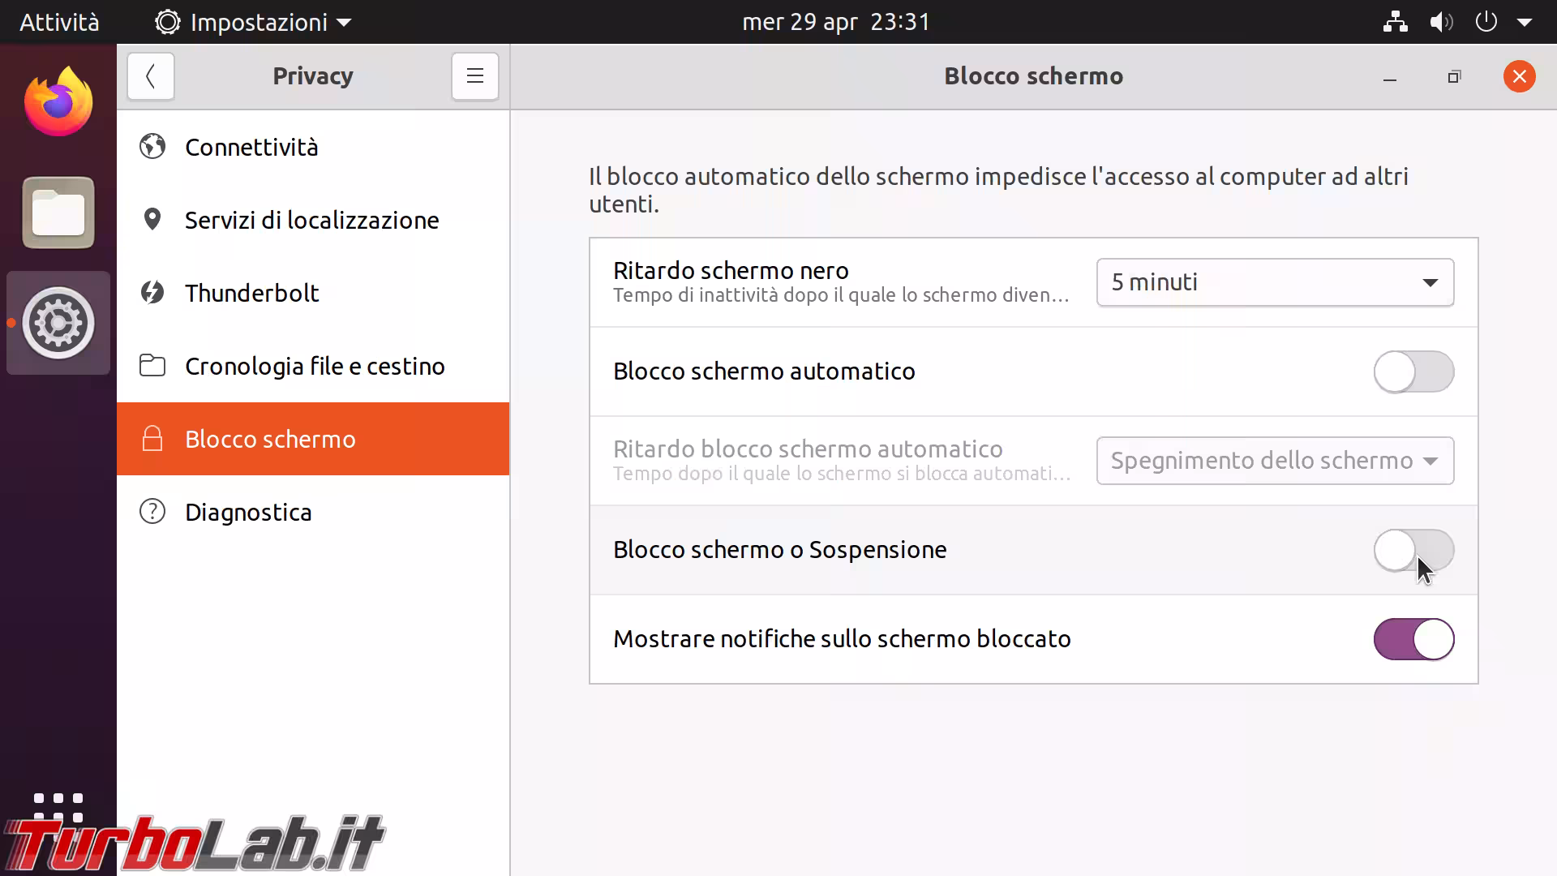Click the question mark icon for Diagnostica

[x=152, y=512]
